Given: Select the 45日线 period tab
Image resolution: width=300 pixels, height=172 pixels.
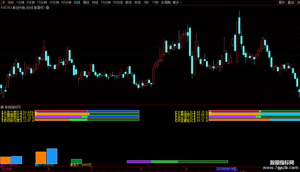Looking at the screenshot, I should point(118,2).
